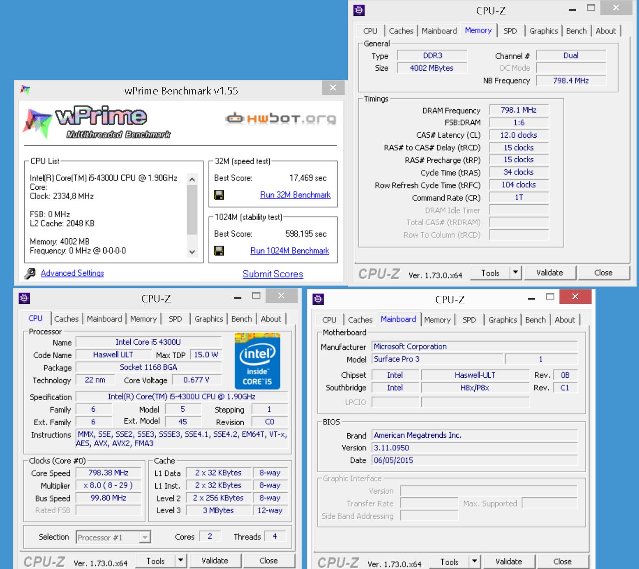639x569 pixels.
Task: Click Run 32M Benchmark link
Action: click(295, 195)
